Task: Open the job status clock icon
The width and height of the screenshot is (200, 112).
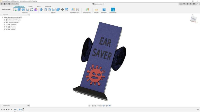Action: [187, 4]
